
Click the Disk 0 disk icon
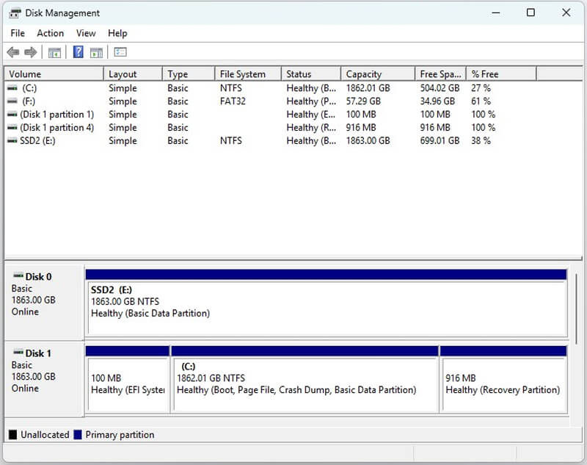[18, 275]
